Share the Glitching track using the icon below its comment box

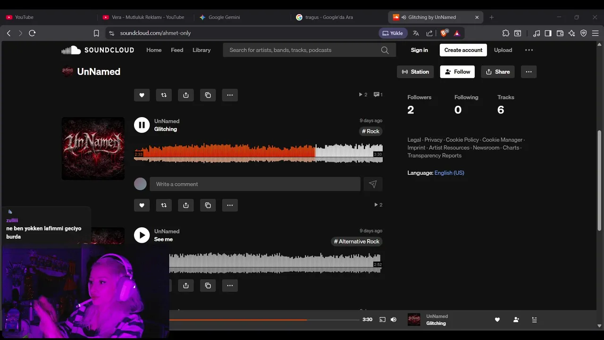[186, 205]
